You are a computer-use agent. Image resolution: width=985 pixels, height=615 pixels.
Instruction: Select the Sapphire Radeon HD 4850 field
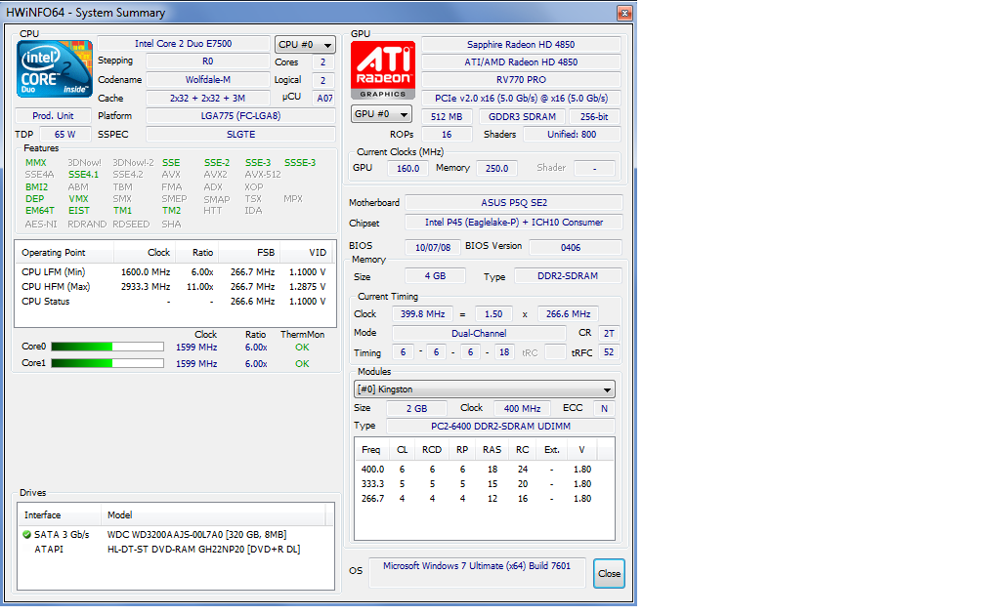click(521, 45)
